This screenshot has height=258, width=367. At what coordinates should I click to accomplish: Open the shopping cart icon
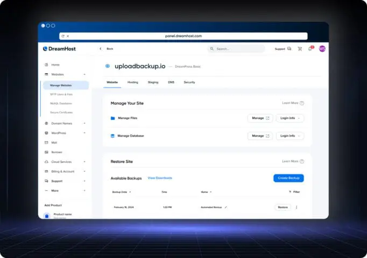tap(300, 48)
